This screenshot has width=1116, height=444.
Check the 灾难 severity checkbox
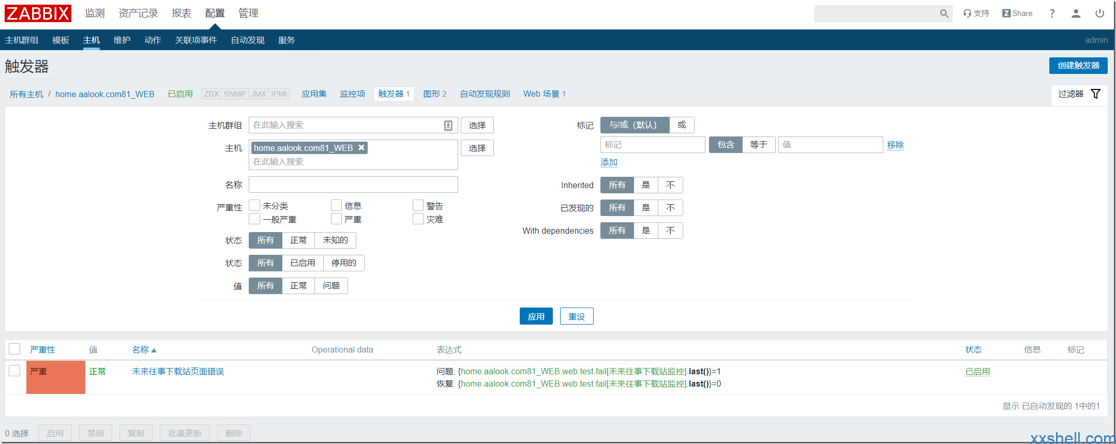[418, 219]
